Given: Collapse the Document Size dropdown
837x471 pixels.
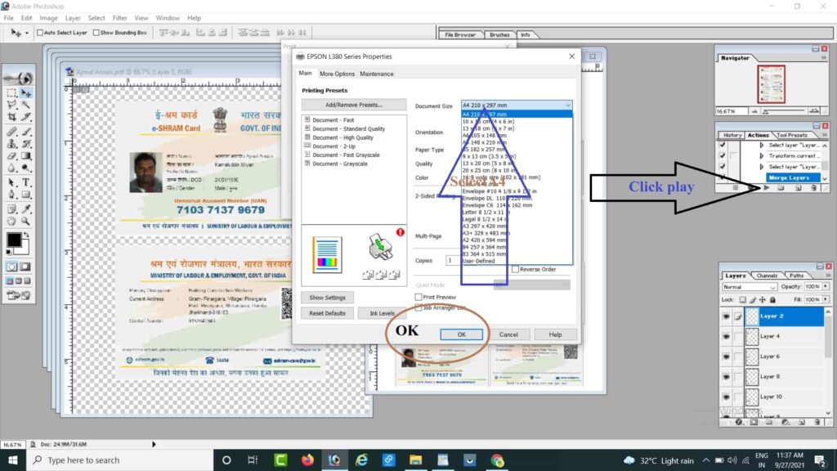Looking at the screenshot, I should [567, 105].
